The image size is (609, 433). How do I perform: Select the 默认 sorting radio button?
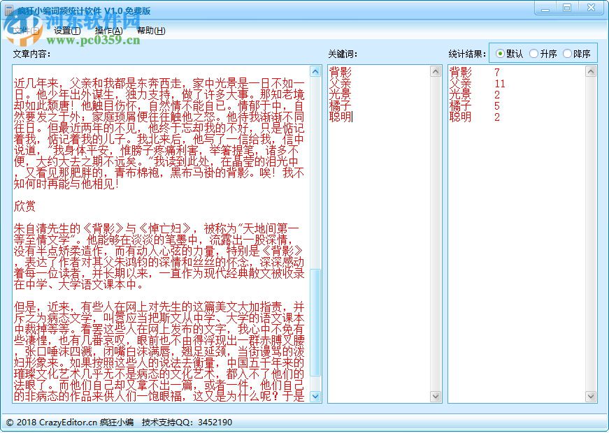pyautogui.click(x=500, y=54)
